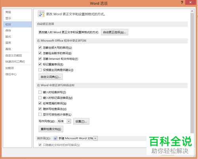Open the 保存 options category
The width and height of the screenshot is (198, 159).
coord(17,30)
